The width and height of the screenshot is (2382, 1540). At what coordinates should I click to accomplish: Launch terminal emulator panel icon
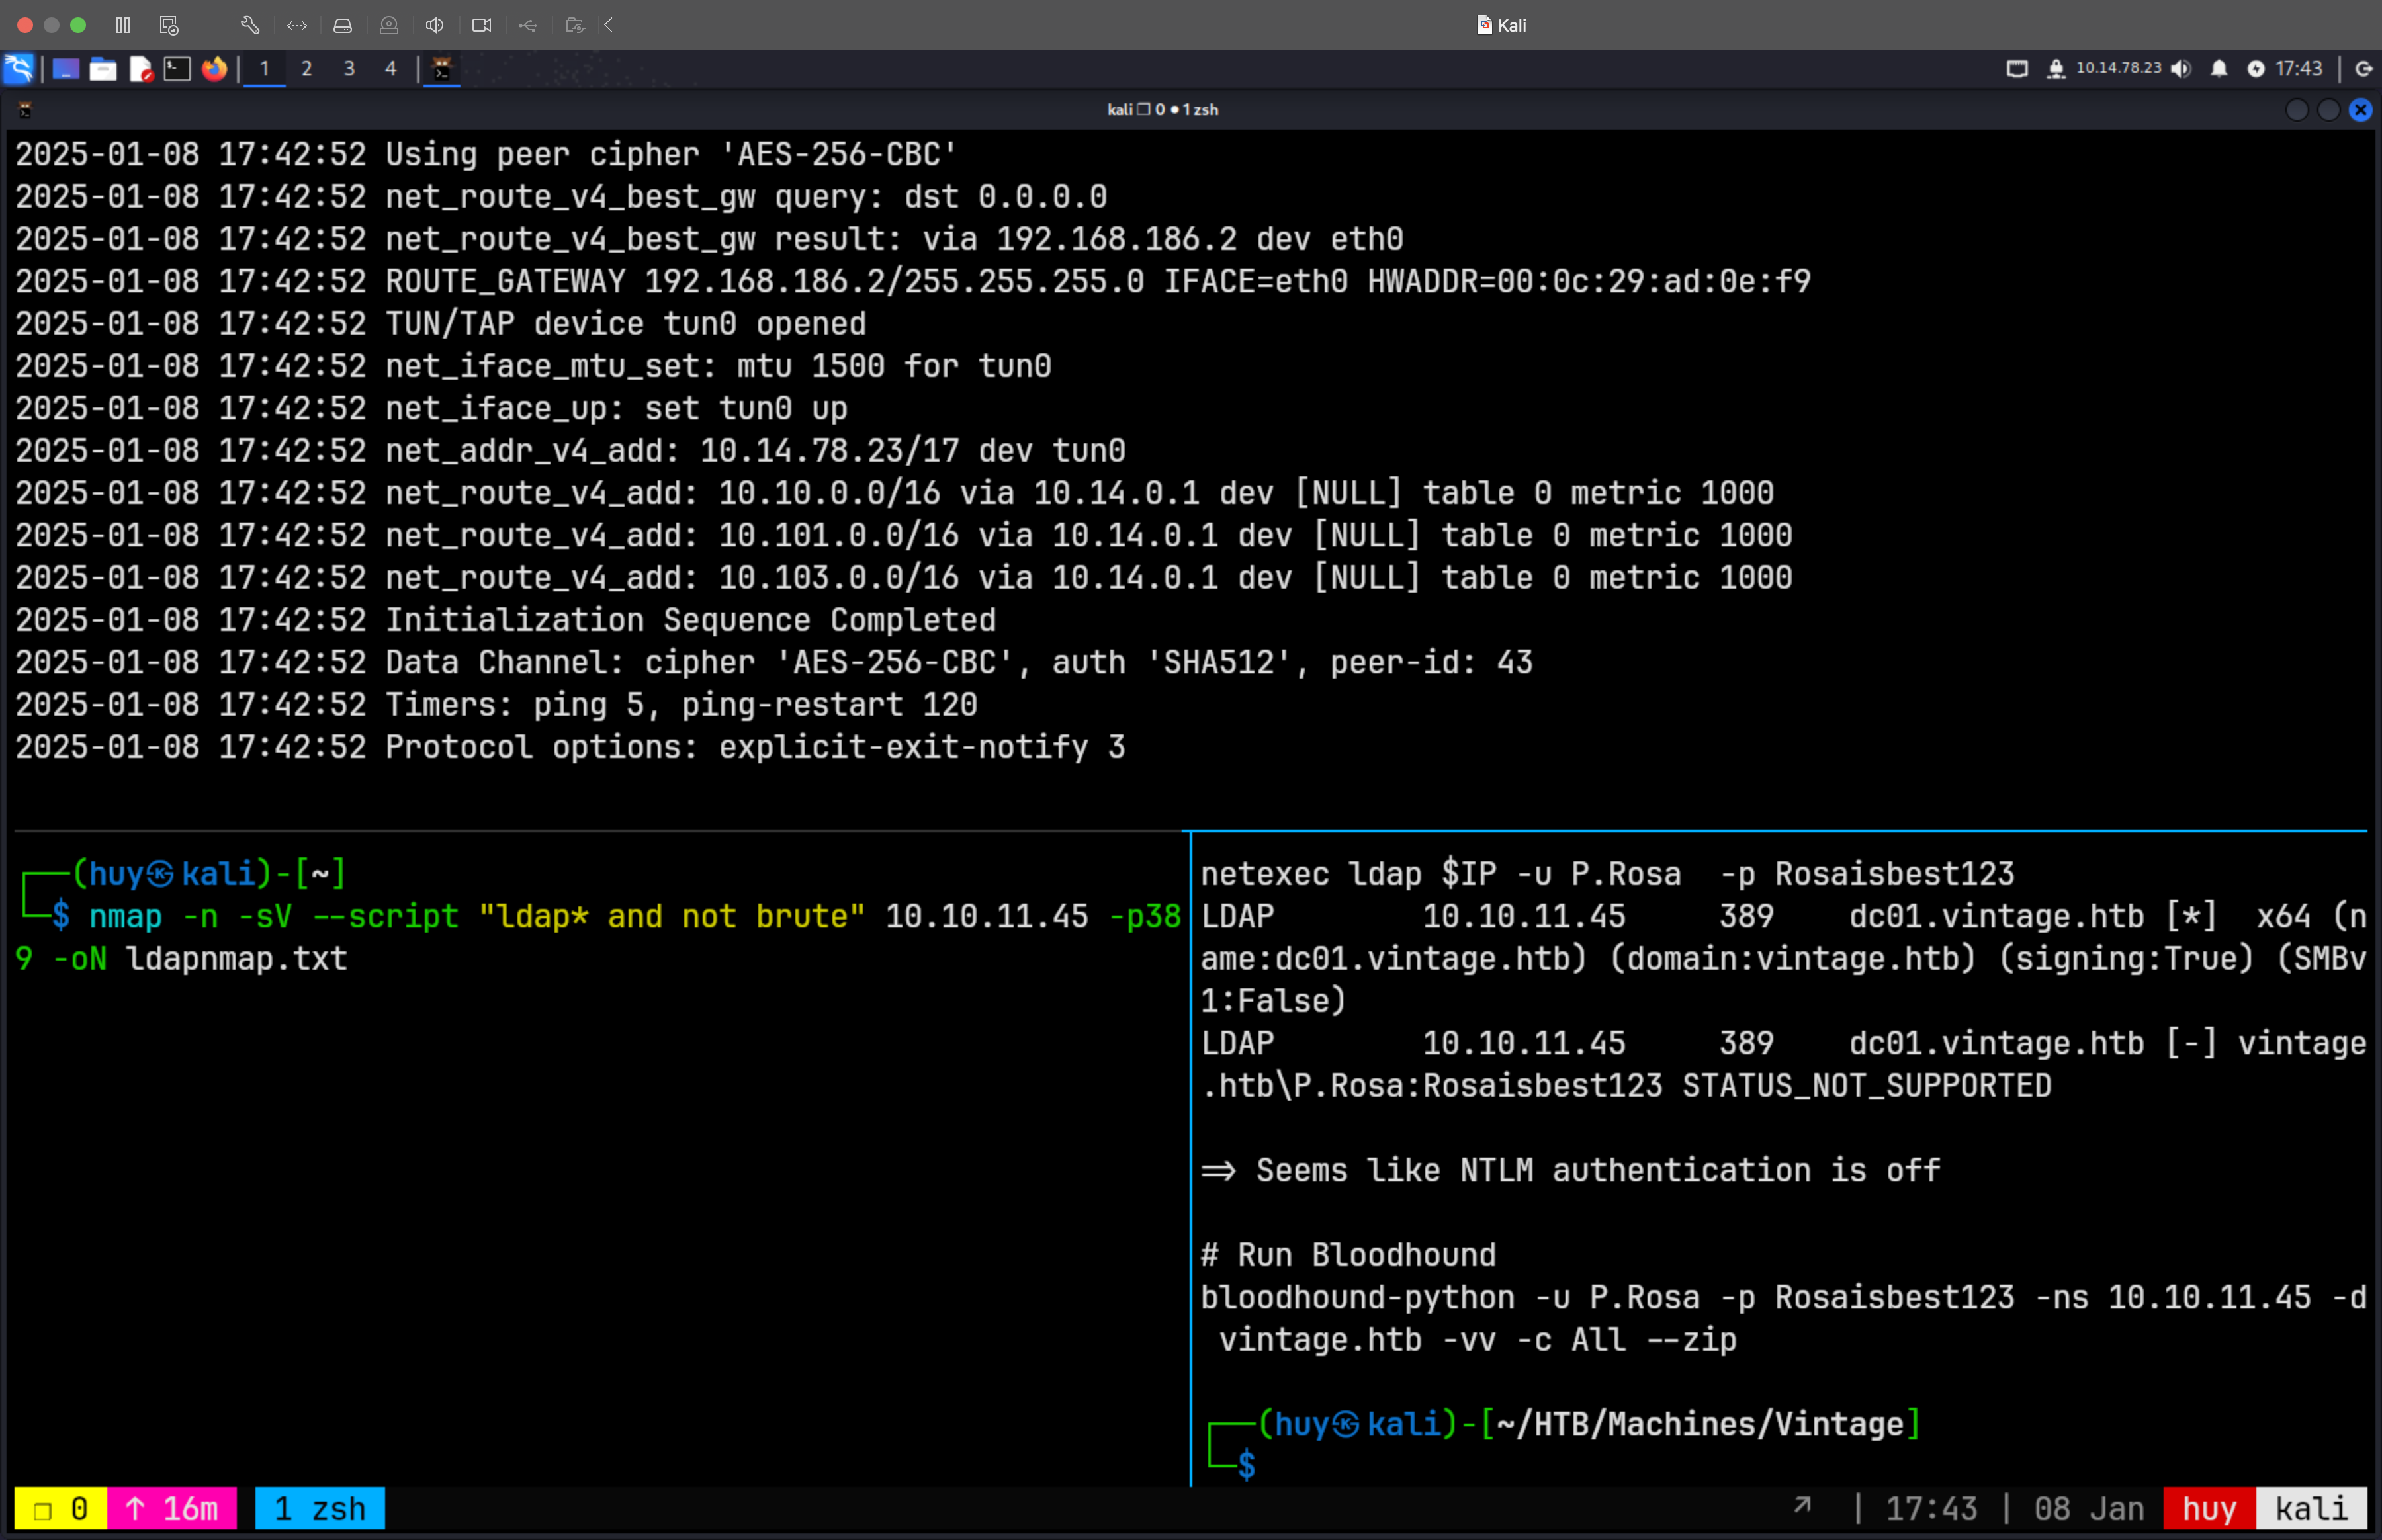(x=177, y=68)
